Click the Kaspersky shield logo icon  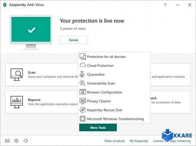click(x=5, y=5)
